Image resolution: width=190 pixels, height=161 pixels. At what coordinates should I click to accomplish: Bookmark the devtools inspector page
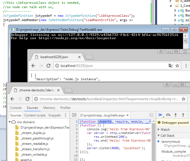(184, 99)
